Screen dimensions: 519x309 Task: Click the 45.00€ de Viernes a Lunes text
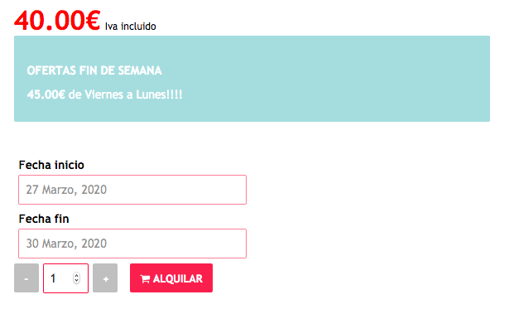click(x=104, y=94)
